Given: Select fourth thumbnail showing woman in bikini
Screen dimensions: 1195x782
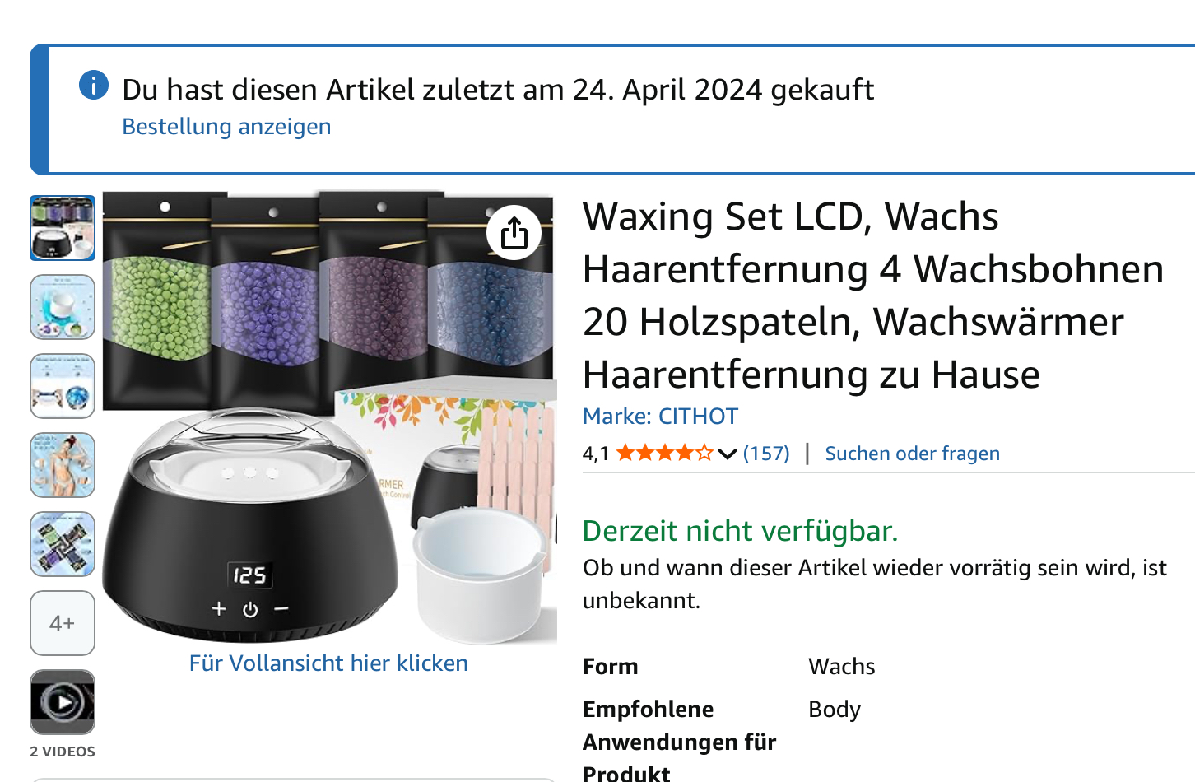Looking at the screenshot, I should (x=63, y=465).
